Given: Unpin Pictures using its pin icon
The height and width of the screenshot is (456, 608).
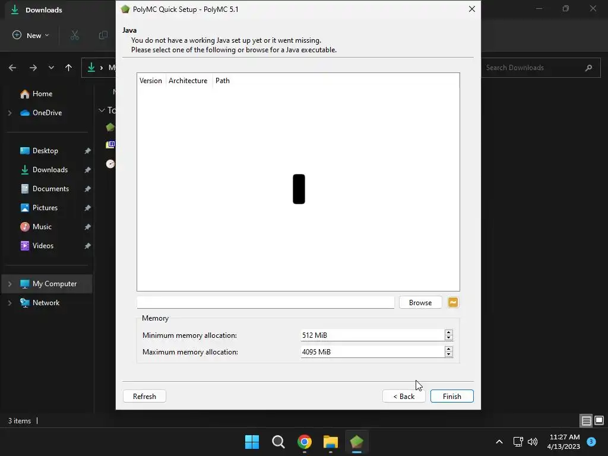Looking at the screenshot, I should (x=88, y=208).
